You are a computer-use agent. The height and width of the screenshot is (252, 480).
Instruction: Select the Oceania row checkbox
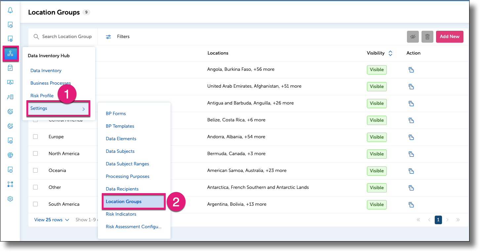tap(35, 170)
